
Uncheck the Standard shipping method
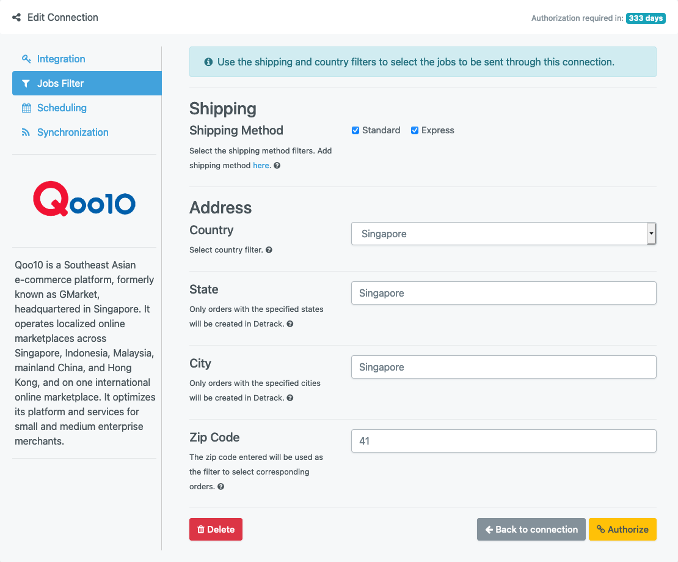[355, 130]
